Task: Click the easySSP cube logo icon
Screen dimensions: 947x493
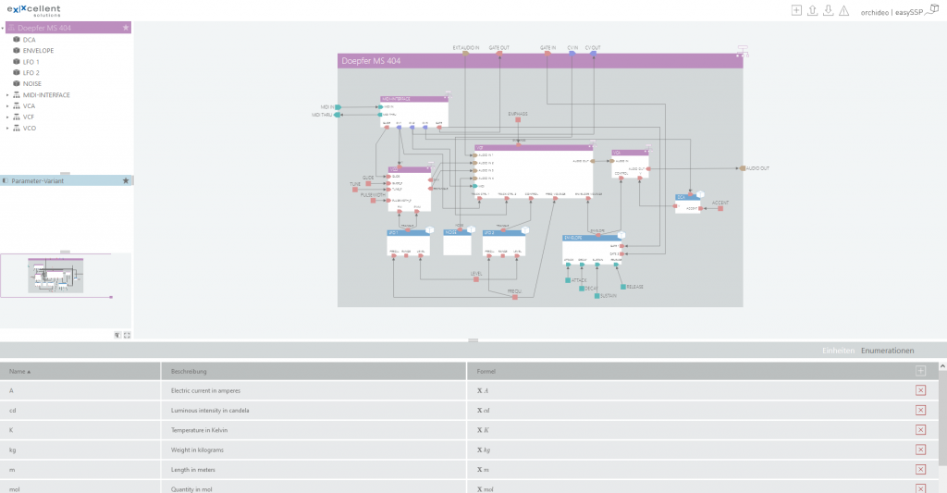Action: (934, 8)
